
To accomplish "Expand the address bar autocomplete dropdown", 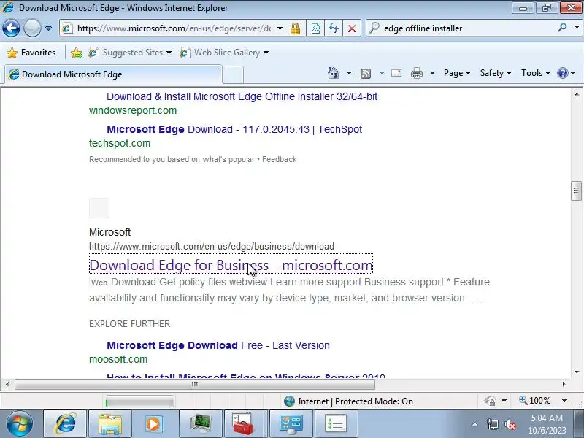I will point(280,28).
